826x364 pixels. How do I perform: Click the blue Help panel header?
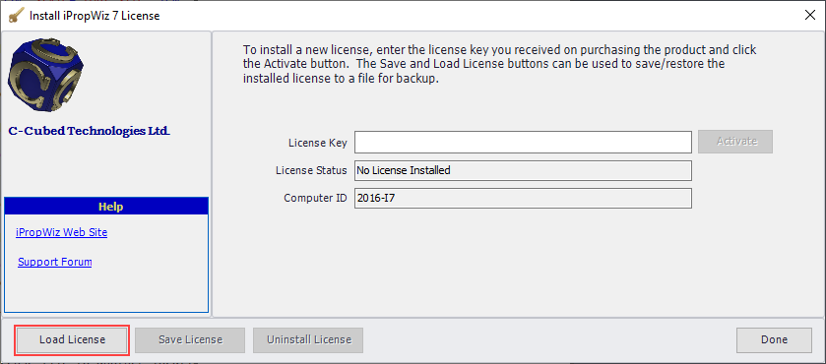pyautogui.click(x=106, y=206)
